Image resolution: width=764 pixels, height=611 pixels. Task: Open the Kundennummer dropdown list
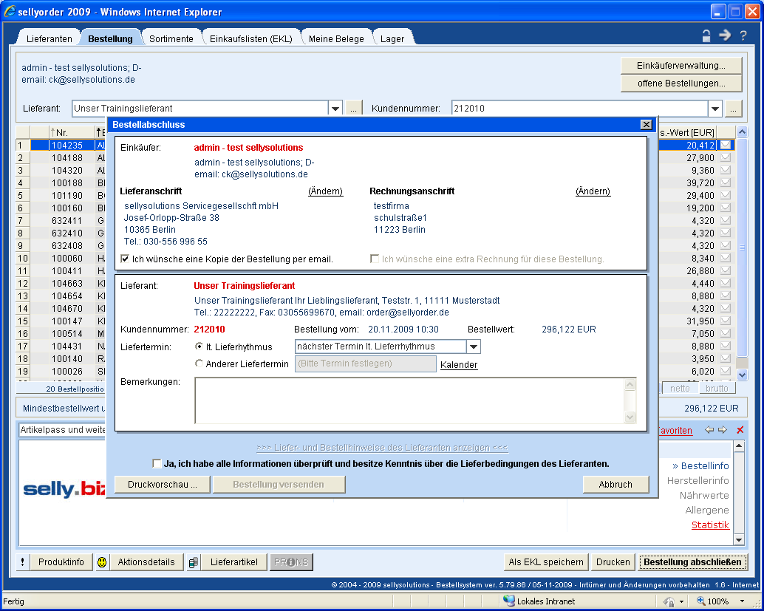click(714, 109)
